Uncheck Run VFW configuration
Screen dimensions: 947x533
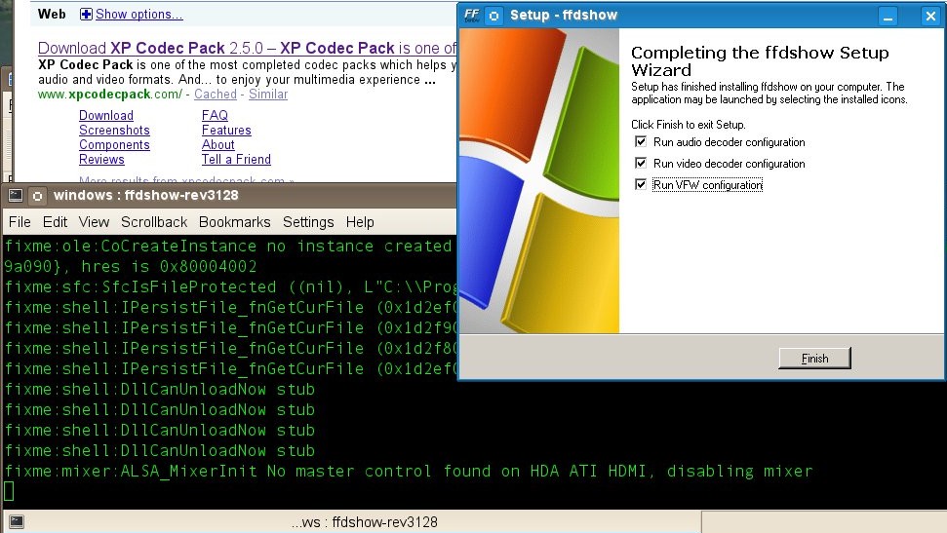[x=641, y=185]
